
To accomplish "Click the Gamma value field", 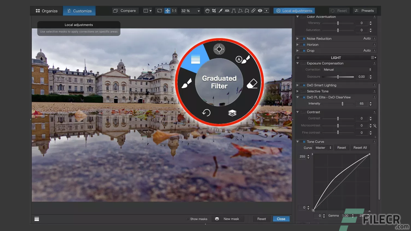I will (x=345, y=216).
